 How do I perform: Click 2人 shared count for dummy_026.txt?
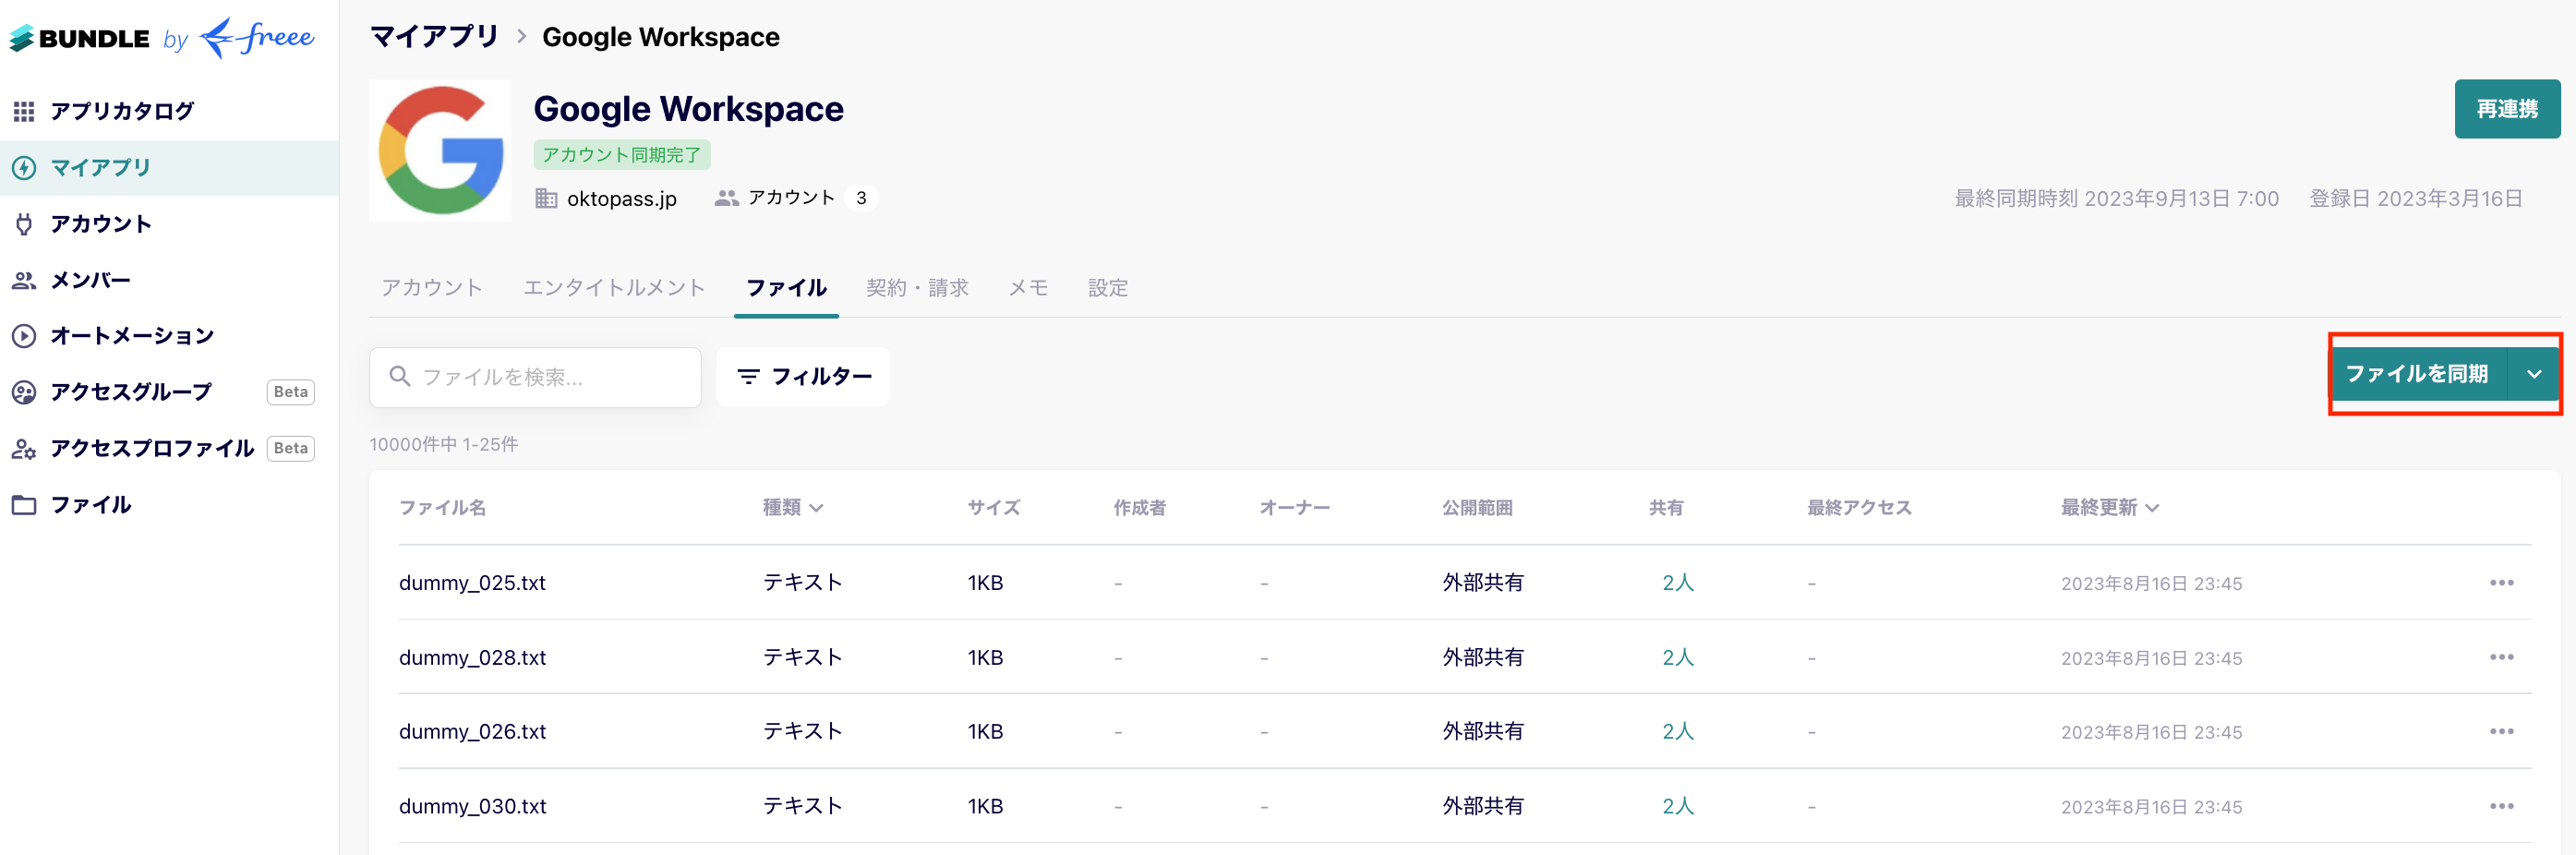1678,732
